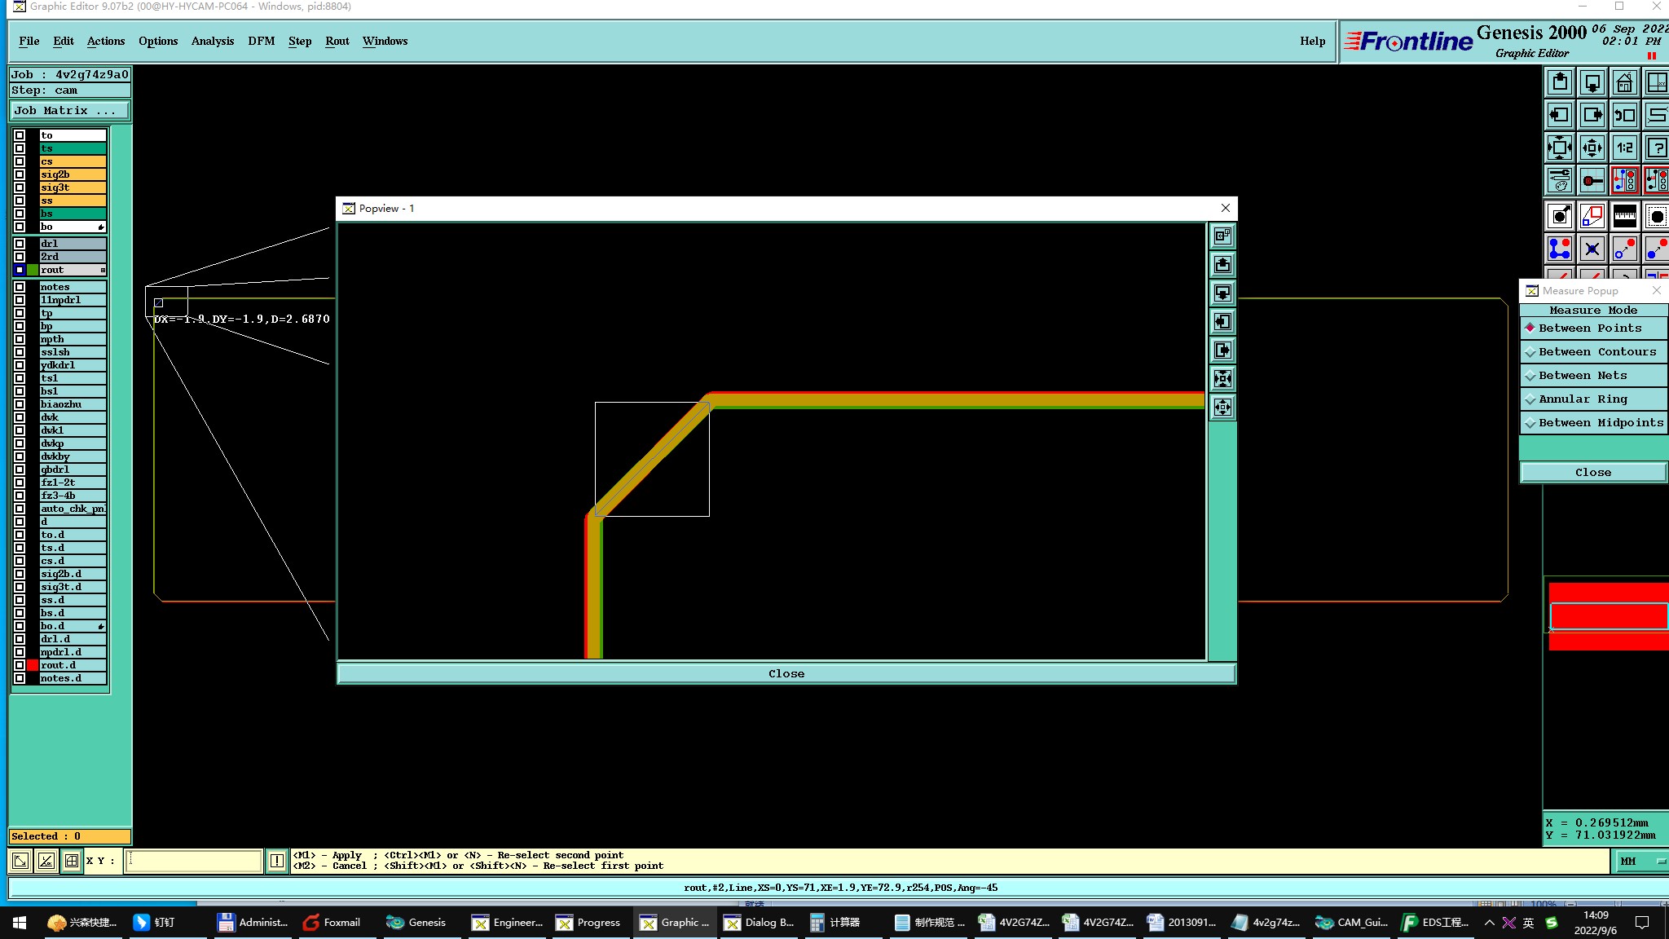
Task: Select the ruler measure tool icon
Action: click(1624, 216)
